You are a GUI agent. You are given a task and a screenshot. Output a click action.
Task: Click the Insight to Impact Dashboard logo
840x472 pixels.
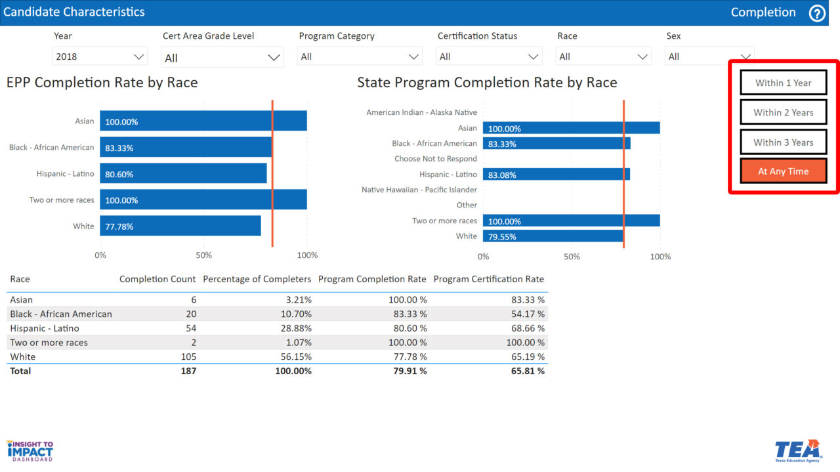pyautogui.click(x=30, y=451)
